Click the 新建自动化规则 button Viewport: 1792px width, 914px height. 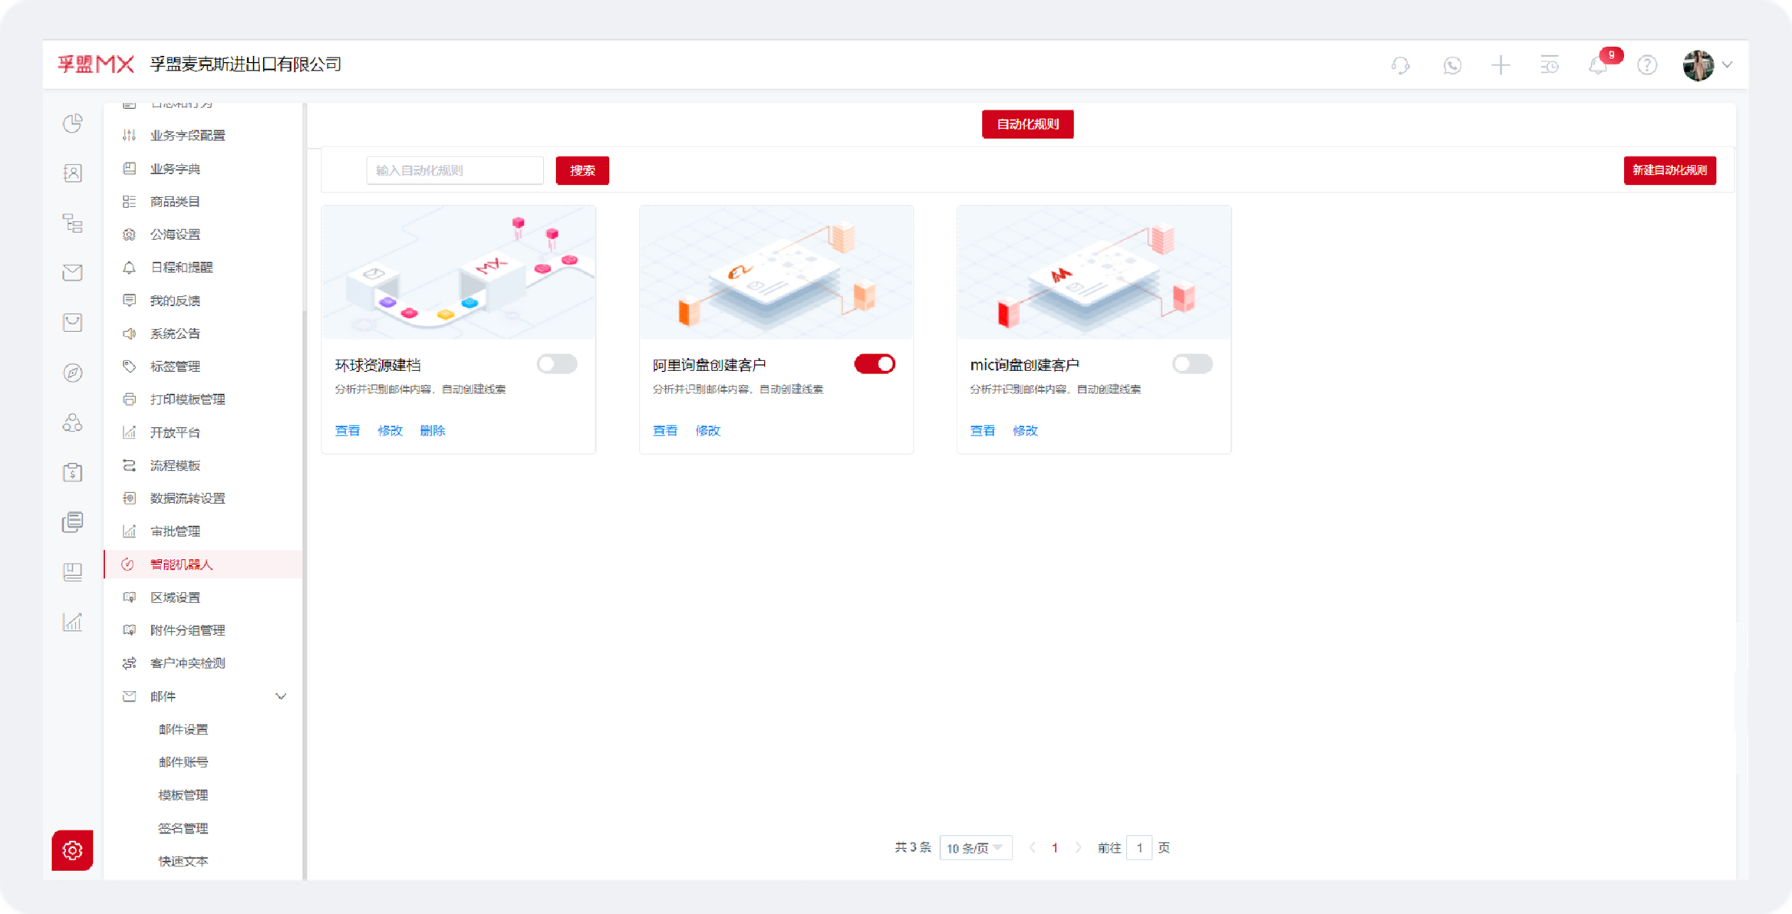(1669, 170)
